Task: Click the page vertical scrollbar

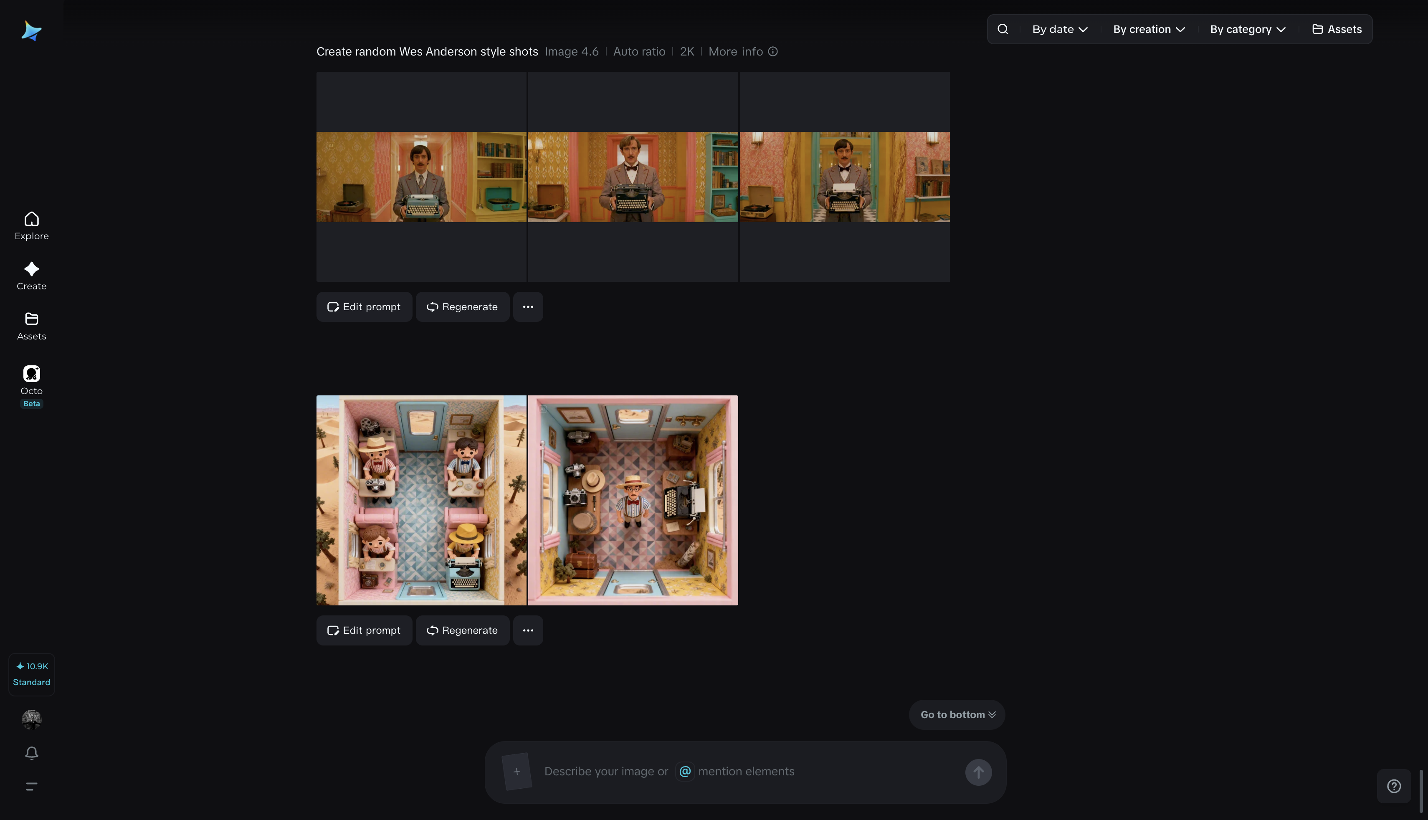Action: [1420, 790]
